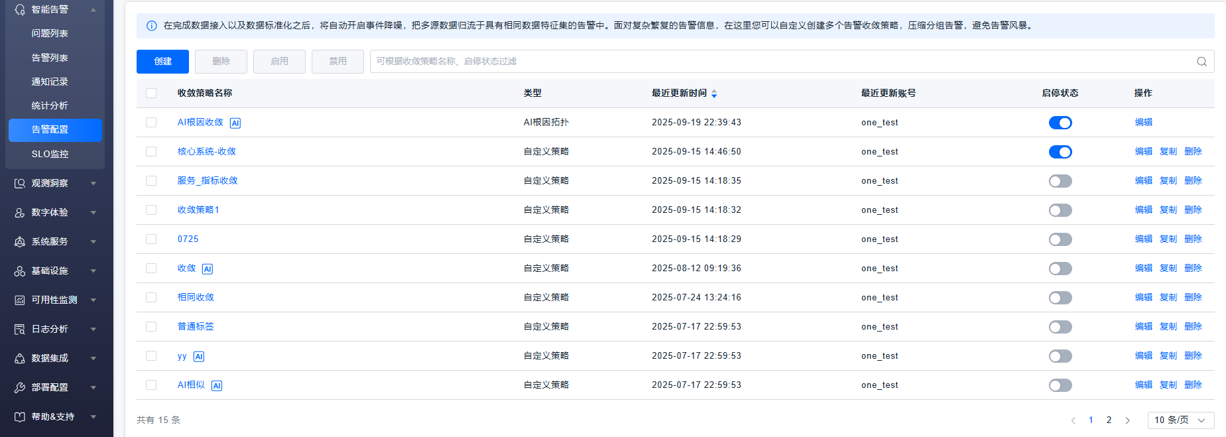Open SLO监控 in the sidebar
The height and width of the screenshot is (437, 1226).
(50, 154)
